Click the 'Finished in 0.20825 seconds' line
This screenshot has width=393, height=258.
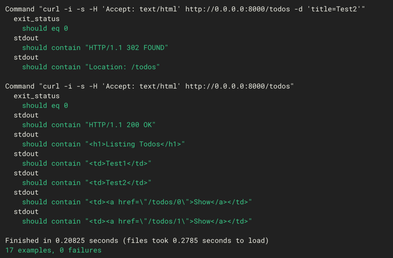(137, 241)
